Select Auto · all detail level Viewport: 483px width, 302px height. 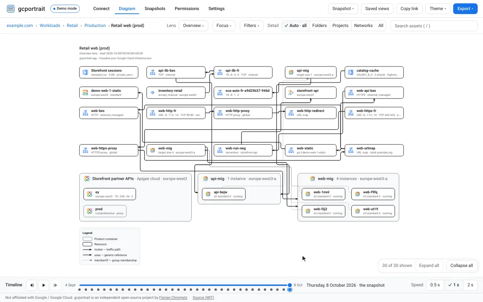pyautogui.click(x=295, y=25)
